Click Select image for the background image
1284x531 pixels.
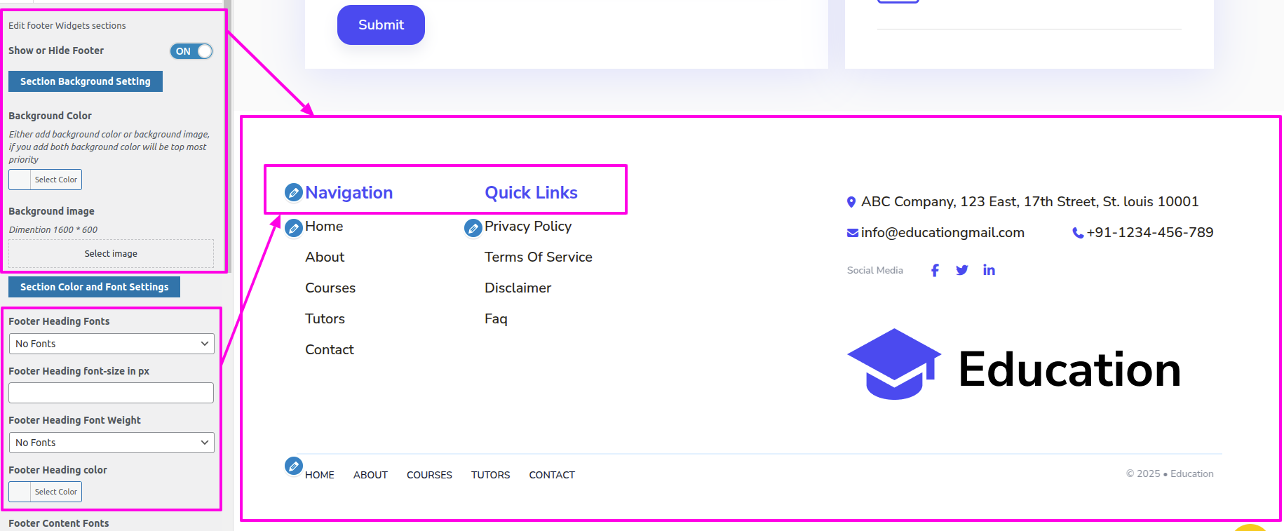(111, 254)
